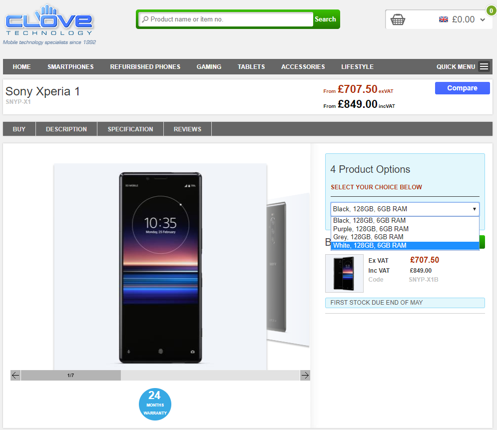Select Purple, 128GB, 6GB RAM option

pos(405,229)
